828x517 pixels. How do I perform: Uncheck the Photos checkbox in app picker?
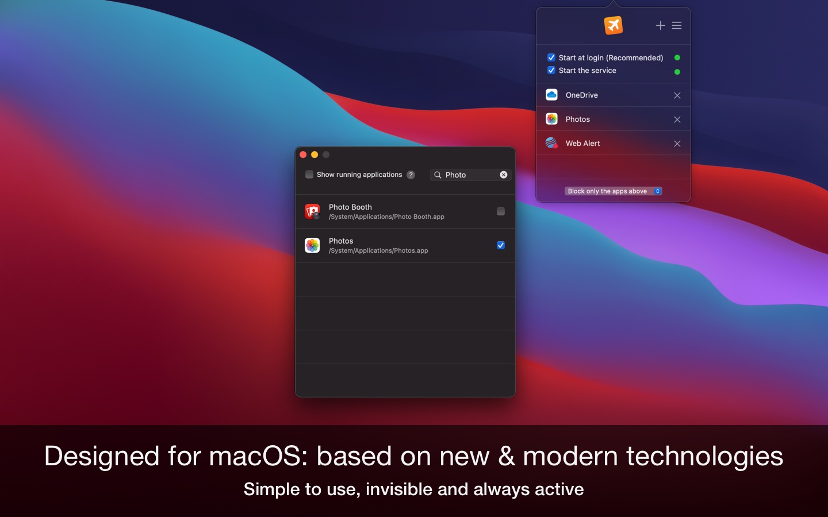click(501, 245)
